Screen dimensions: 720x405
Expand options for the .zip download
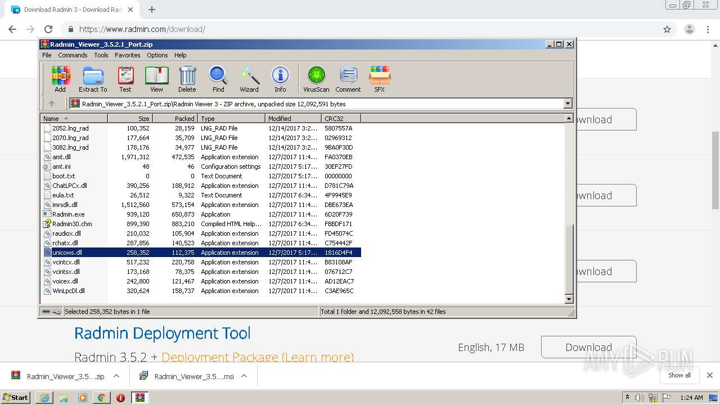(116, 376)
